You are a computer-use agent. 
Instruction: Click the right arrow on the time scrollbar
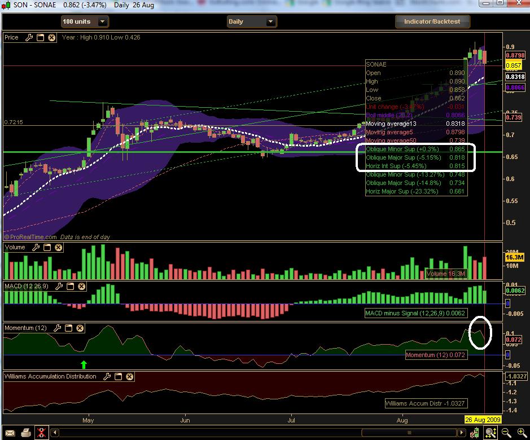[461, 433]
